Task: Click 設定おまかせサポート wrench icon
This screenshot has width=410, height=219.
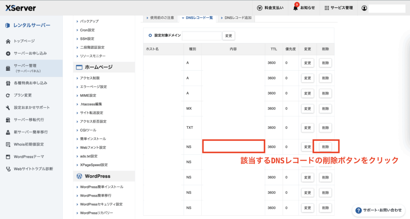Action: [8, 108]
